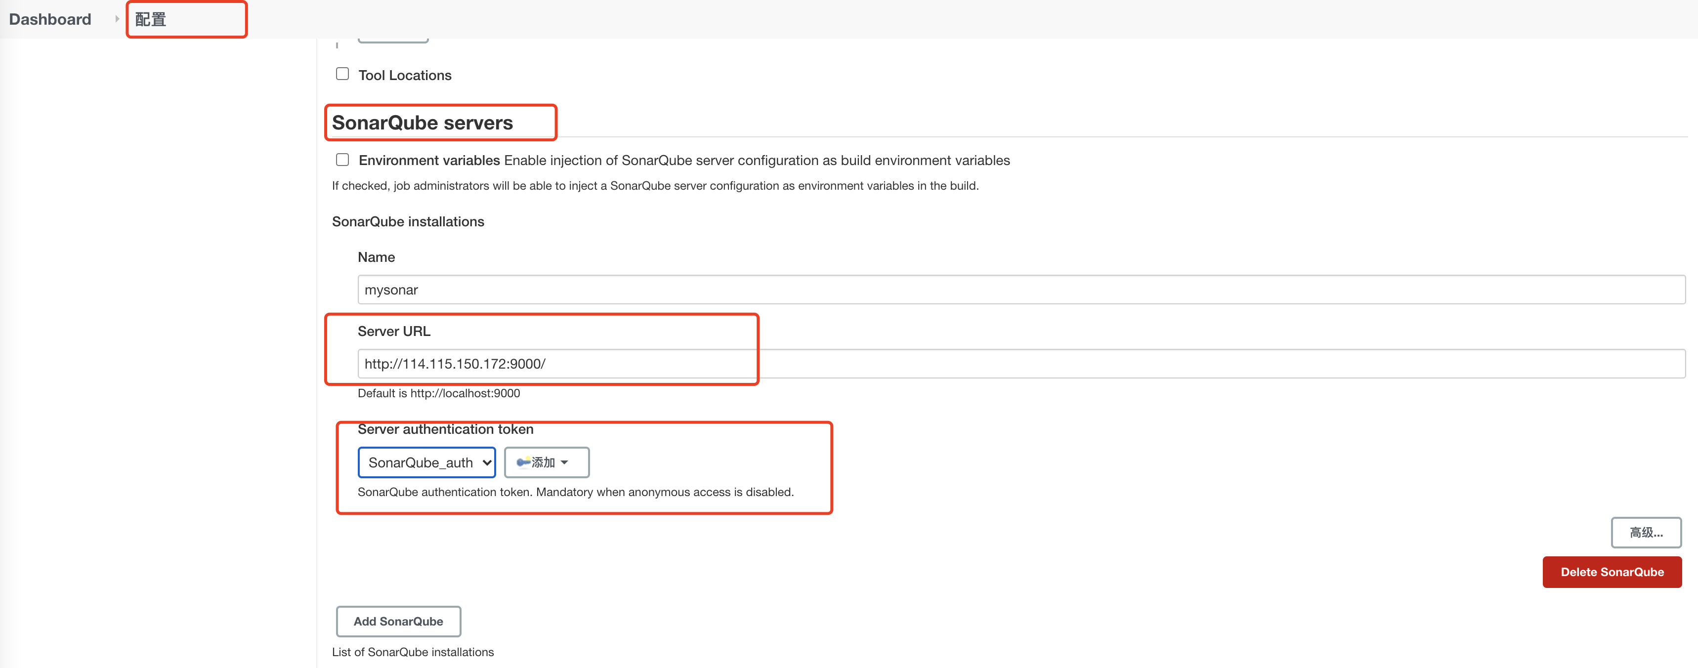Click the Tool Locations label text
This screenshot has height=668, width=1698.
[x=405, y=75]
